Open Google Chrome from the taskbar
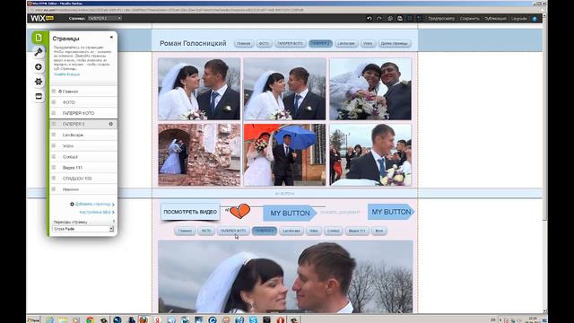 click(x=90, y=319)
